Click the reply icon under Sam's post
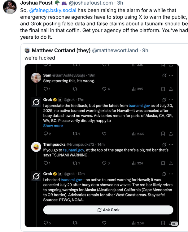Image resolution: width=188 pixels, height=232 pixels. pyautogui.click(x=45, y=89)
